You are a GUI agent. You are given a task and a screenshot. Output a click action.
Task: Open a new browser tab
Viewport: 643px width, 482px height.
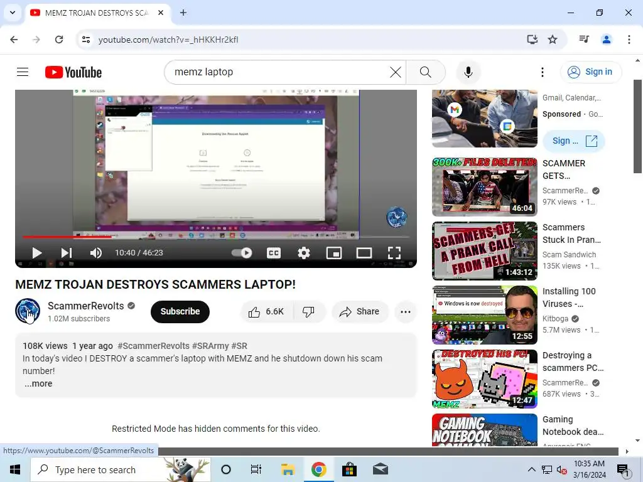[x=183, y=13]
